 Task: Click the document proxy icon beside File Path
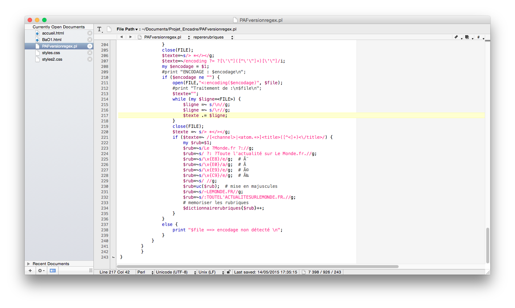[109, 29]
